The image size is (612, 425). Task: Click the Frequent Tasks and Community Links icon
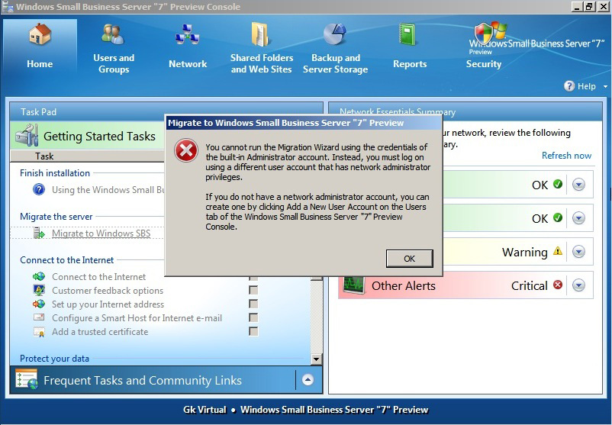pyautogui.click(x=27, y=379)
